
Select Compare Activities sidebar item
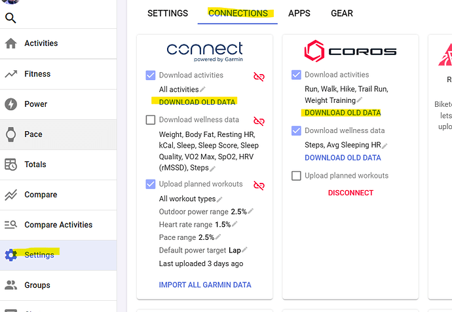(x=58, y=225)
